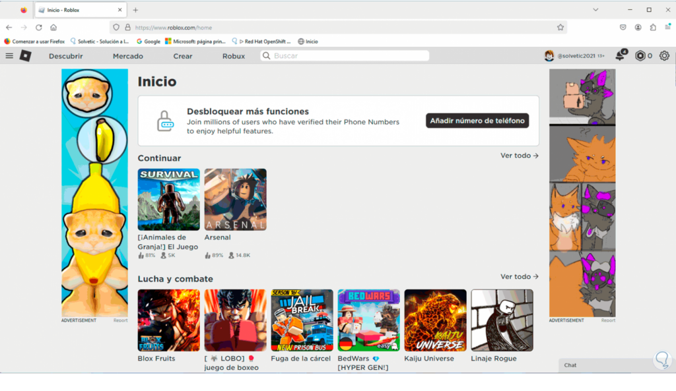Image resolution: width=676 pixels, height=391 pixels.
Task: Open the Roblox hamburger navigation menu
Action: (9, 56)
